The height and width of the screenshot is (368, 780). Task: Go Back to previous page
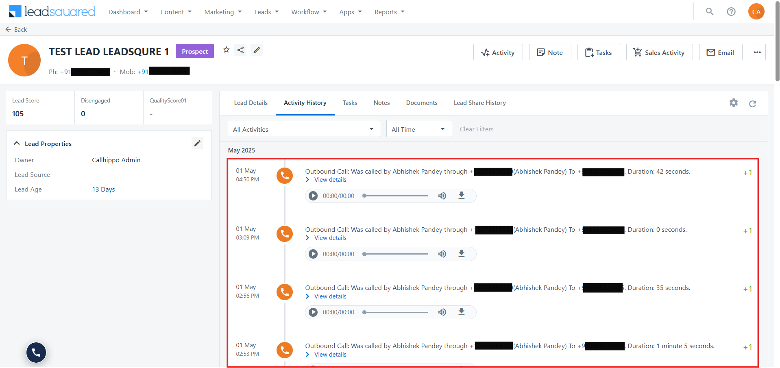(16, 29)
